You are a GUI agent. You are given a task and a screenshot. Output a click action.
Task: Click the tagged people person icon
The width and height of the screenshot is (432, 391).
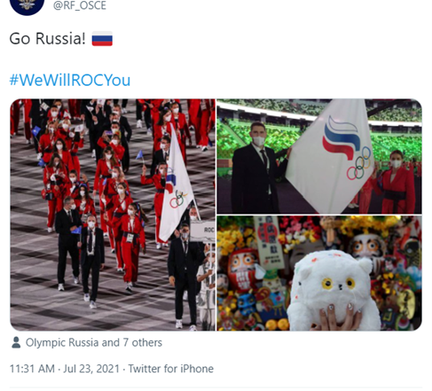pos(16,342)
